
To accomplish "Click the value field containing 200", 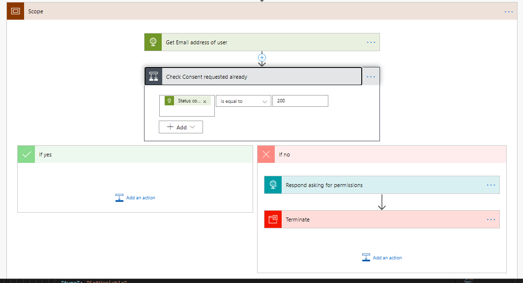I will (x=300, y=101).
